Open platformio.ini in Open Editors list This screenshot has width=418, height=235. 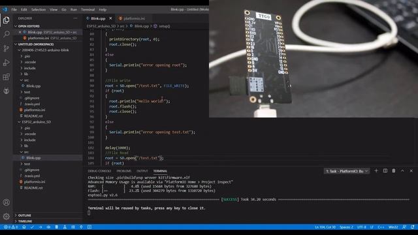click(48, 38)
